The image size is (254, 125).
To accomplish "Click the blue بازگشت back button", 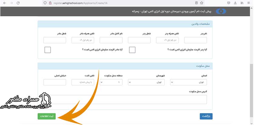I will pyautogui.click(x=206, y=116).
